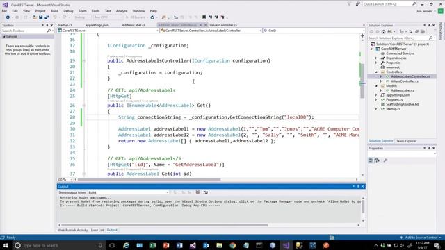Switch to the ValuesController.cs editor tab

223,25
